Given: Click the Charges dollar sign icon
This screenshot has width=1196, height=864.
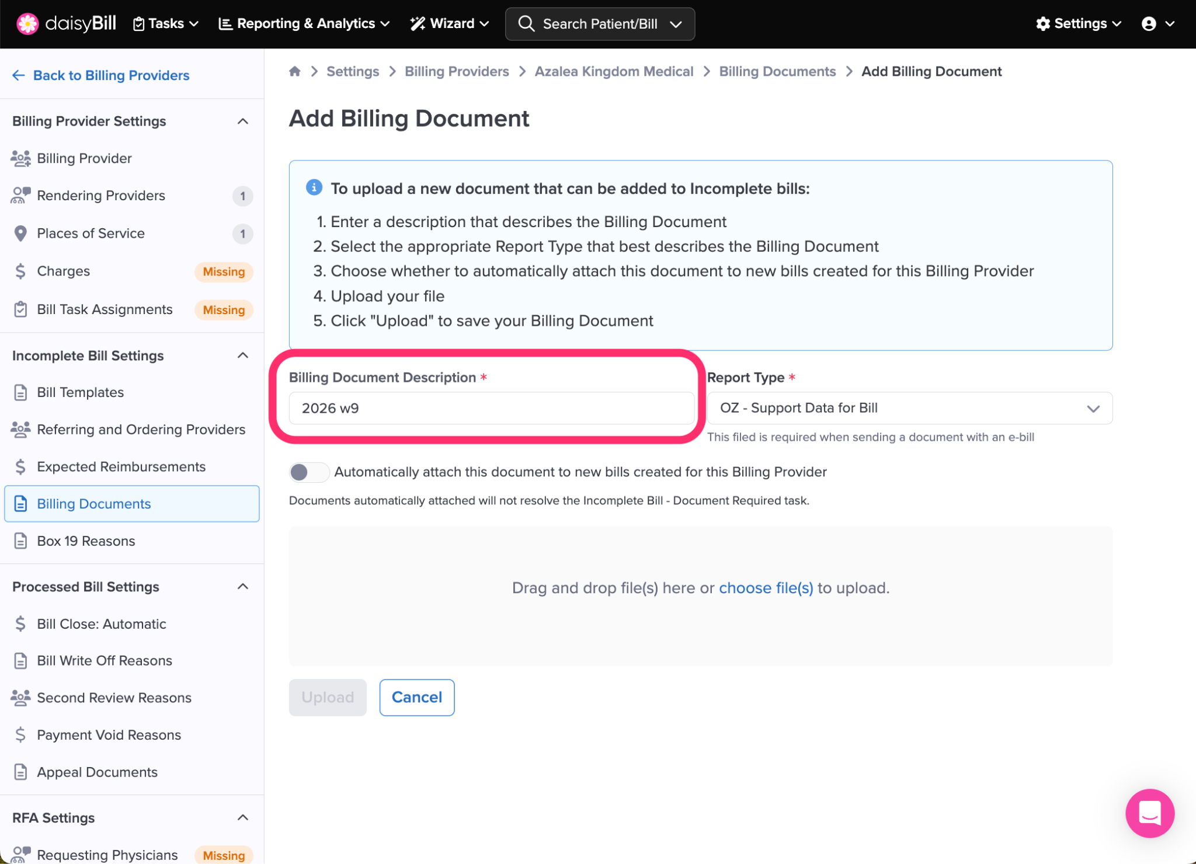Looking at the screenshot, I should tap(20, 271).
